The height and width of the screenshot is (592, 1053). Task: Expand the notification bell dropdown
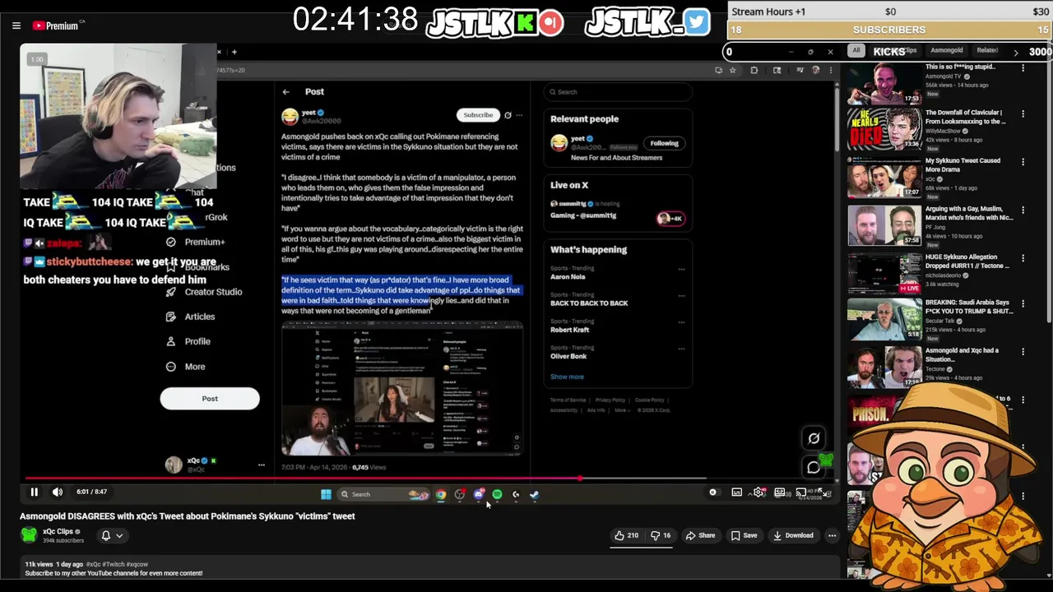(111, 535)
